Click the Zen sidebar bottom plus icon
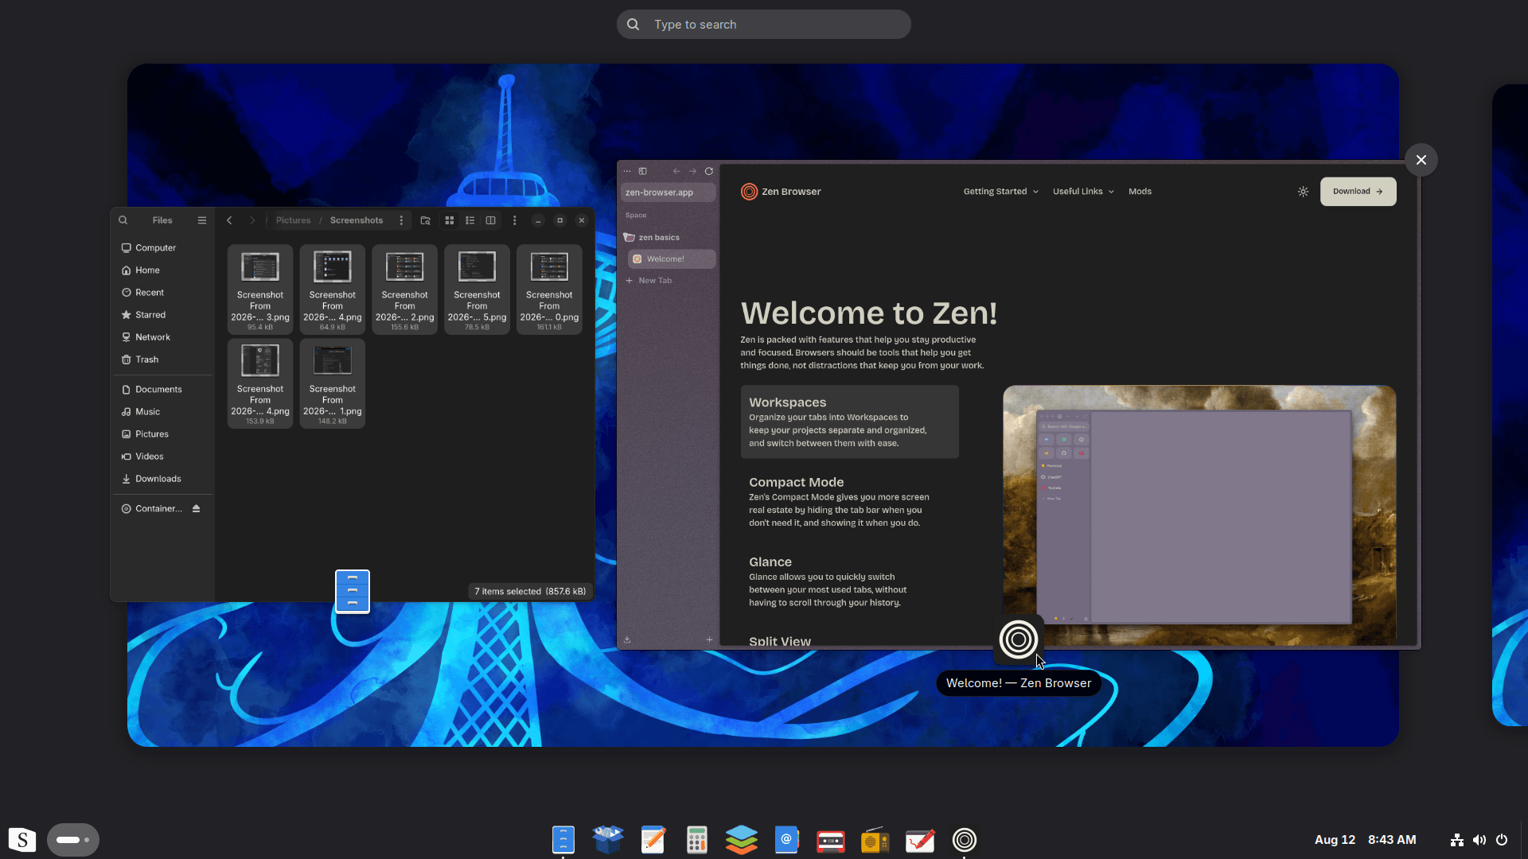Image resolution: width=1528 pixels, height=859 pixels. tap(709, 639)
